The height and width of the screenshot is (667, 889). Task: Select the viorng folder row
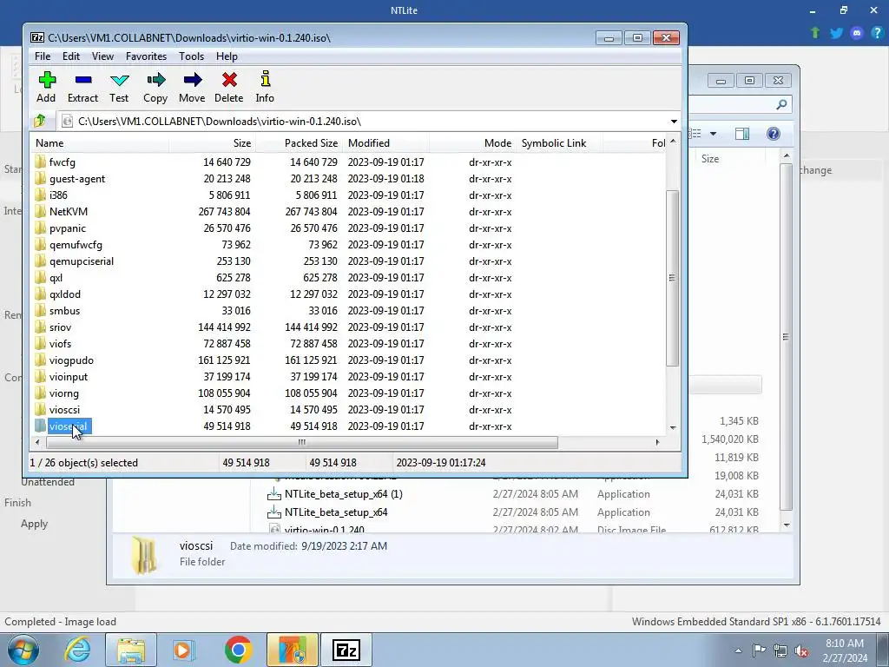click(348, 393)
